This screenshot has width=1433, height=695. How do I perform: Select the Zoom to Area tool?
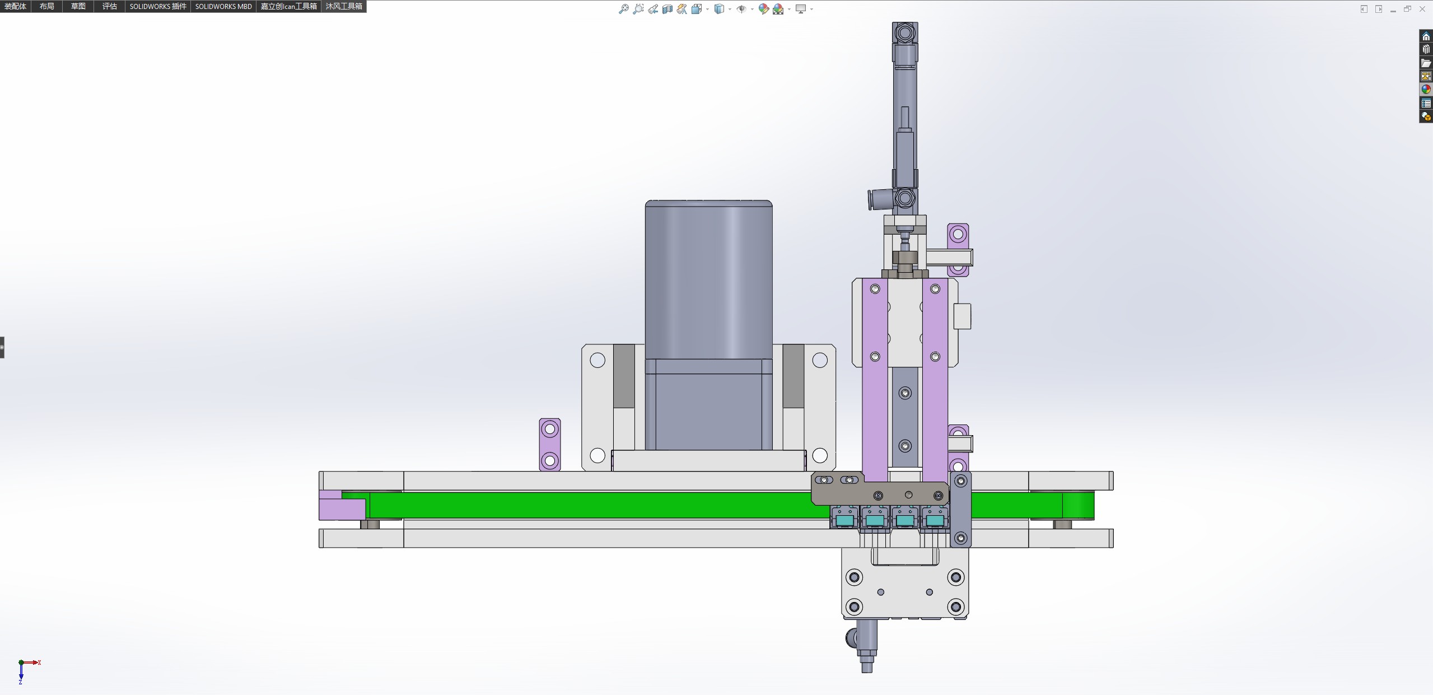[x=638, y=9]
